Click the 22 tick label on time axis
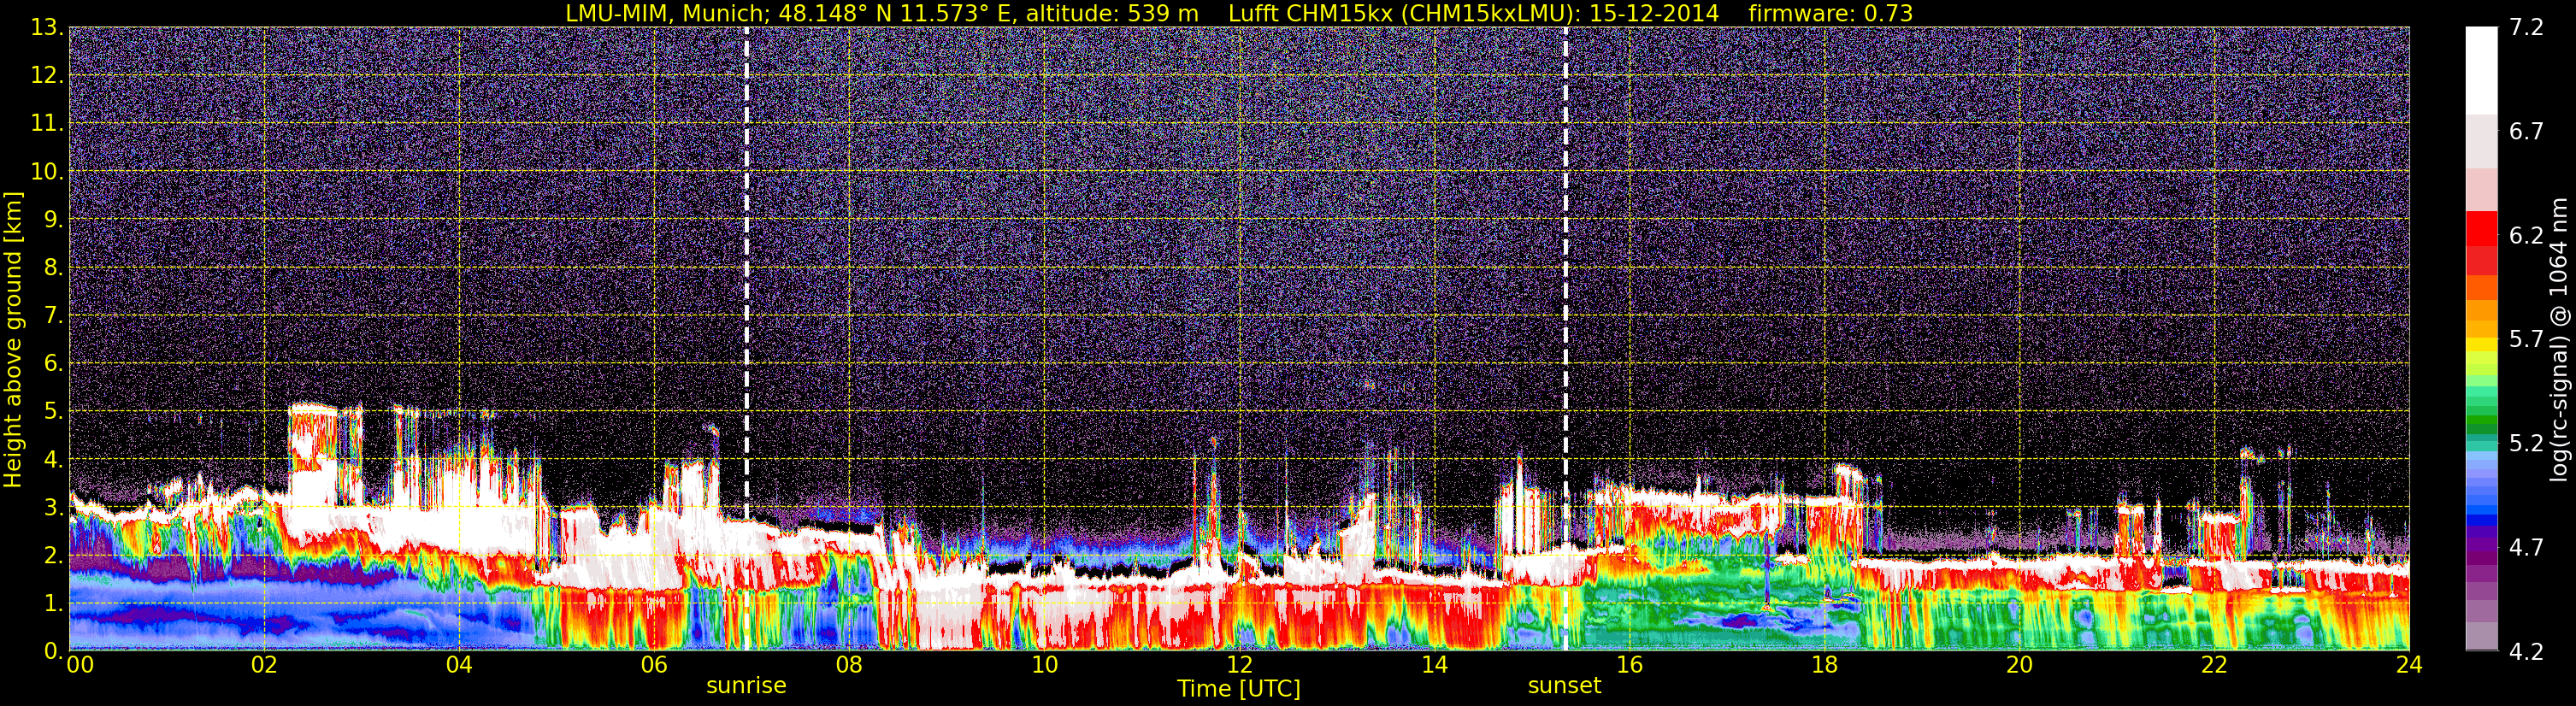The height and width of the screenshot is (706, 2576). tap(2214, 666)
